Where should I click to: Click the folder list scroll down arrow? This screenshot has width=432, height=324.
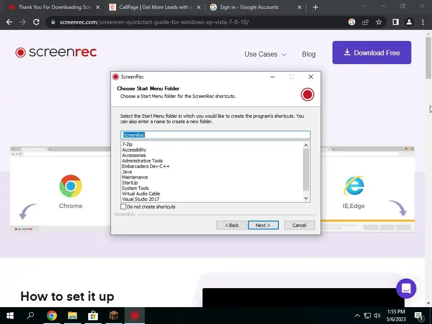[x=306, y=198]
